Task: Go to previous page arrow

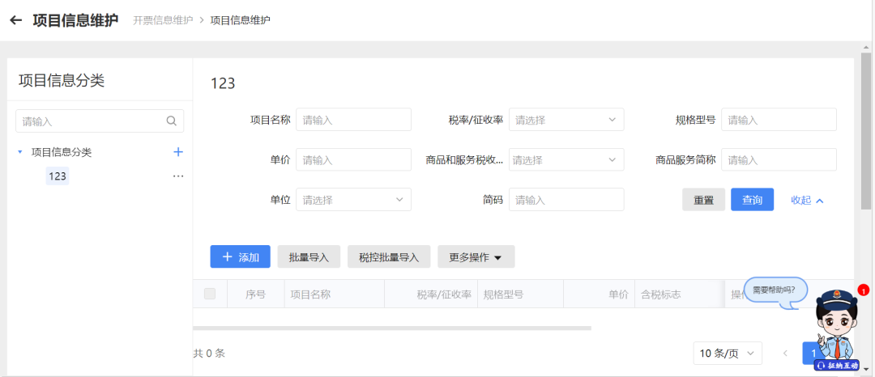Action: [784, 354]
